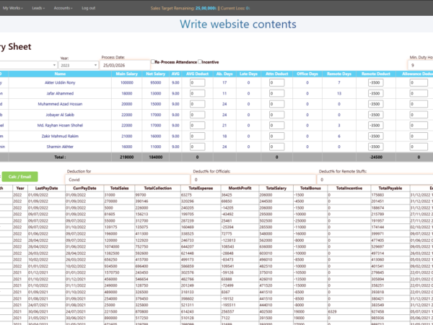Click the Remote Deduct column header
The height and width of the screenshot is (325, 433).
pos(376,74)
